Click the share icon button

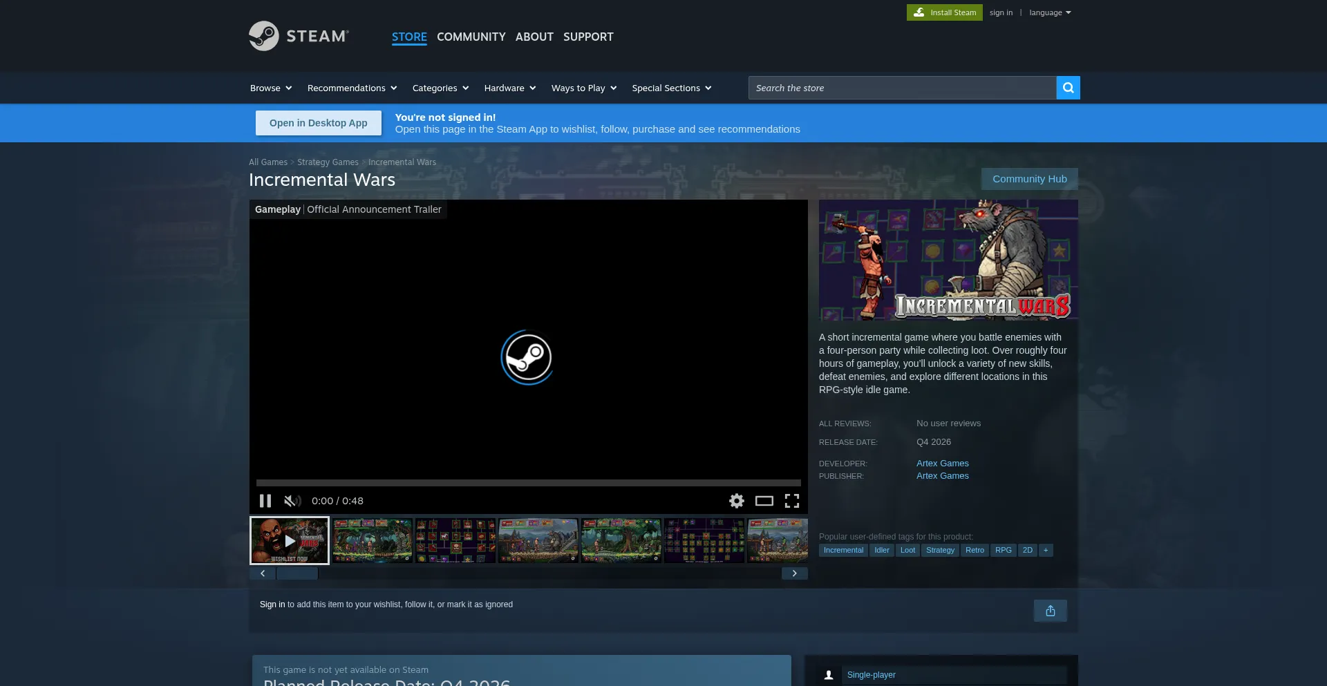[x=1051, y=611]
